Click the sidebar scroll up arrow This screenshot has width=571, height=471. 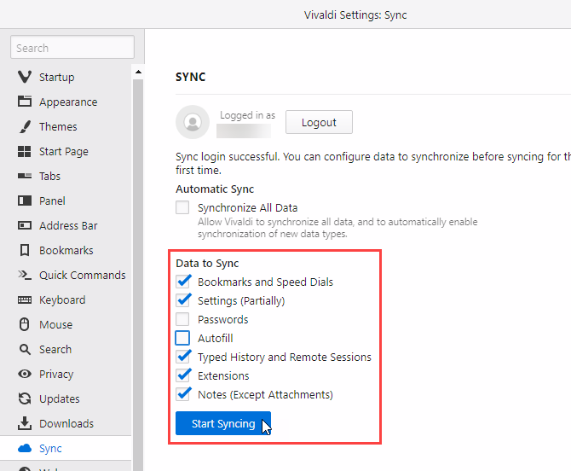pyautogui.click(x=138, y=73)
